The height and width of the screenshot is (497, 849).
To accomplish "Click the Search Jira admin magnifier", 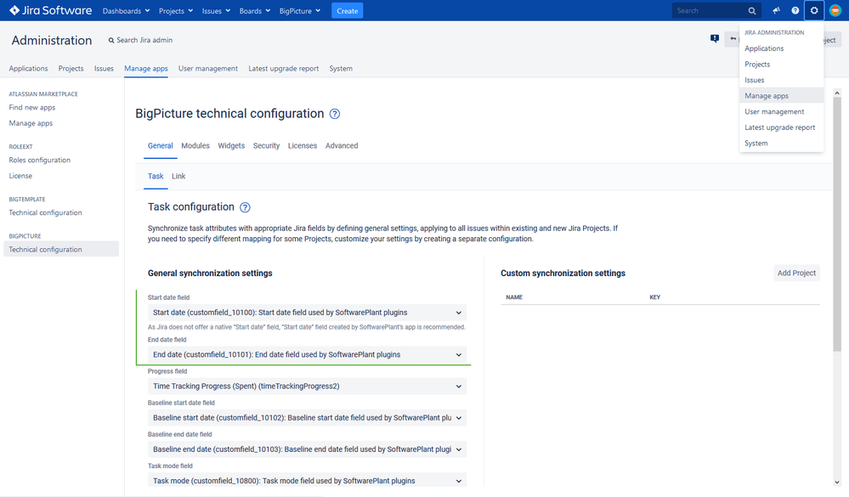I will (111, 40).
